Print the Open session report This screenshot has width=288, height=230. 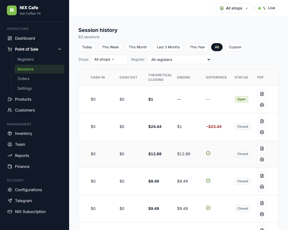pos(262,105)
